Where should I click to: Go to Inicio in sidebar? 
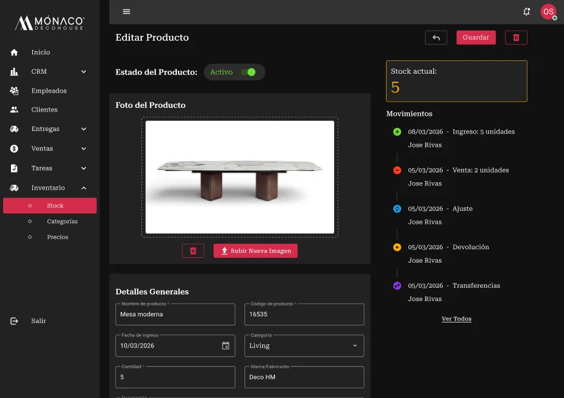(41, 52)
